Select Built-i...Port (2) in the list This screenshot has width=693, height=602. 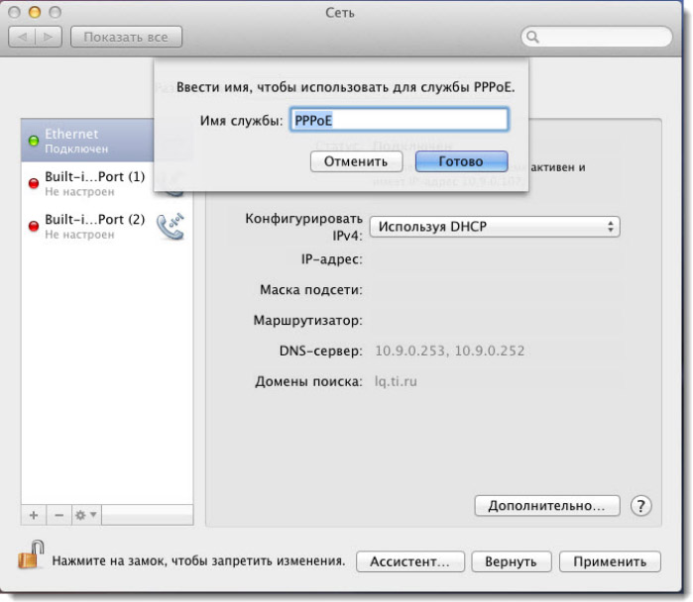coord(106,226)
